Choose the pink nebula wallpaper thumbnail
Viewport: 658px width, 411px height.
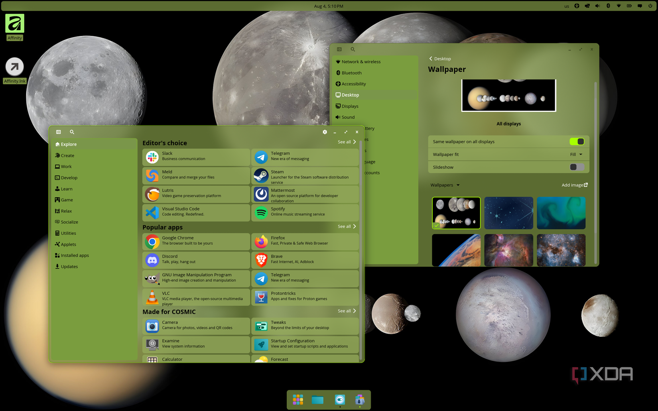coord(508,250)
